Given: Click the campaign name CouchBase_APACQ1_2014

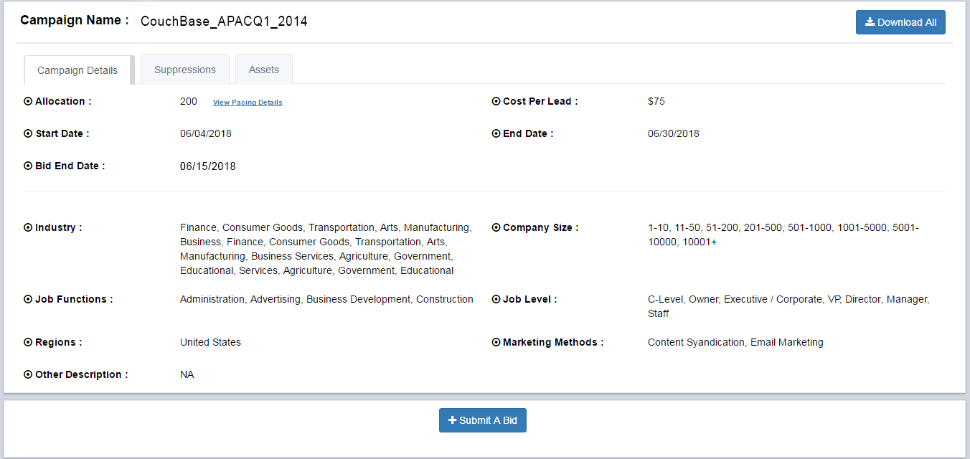Looking at the screenshot, I should click(x=224, y=22).
